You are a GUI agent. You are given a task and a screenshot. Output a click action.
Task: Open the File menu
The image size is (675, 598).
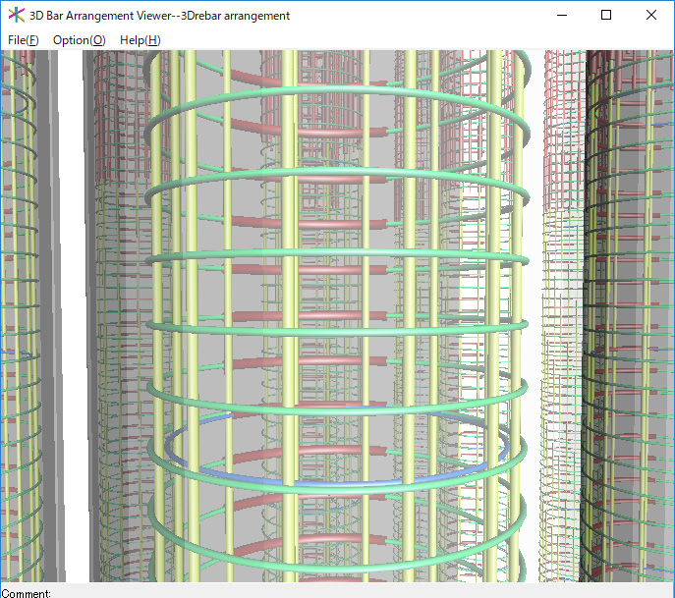[23, 40]
